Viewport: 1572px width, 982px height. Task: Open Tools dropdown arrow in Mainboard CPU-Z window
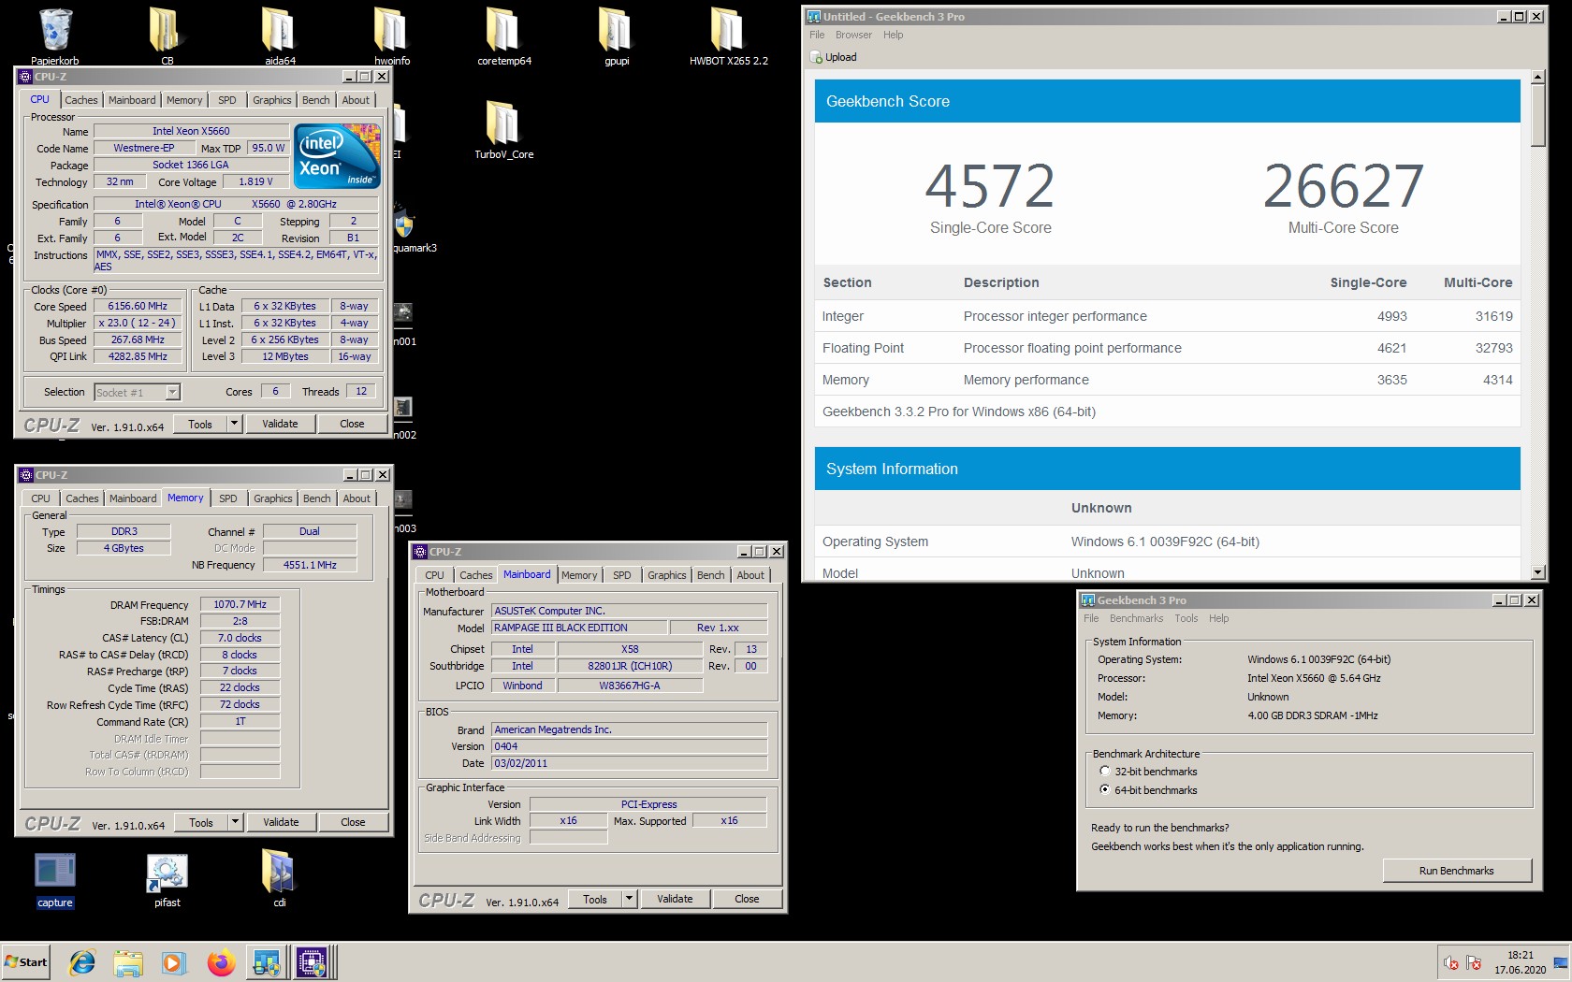tap(630, 899)
